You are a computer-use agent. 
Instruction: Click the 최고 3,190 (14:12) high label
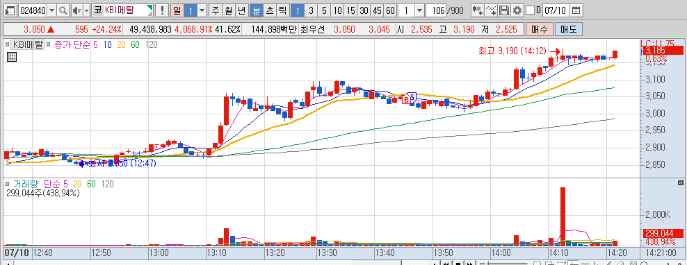[x=512, y=51]
